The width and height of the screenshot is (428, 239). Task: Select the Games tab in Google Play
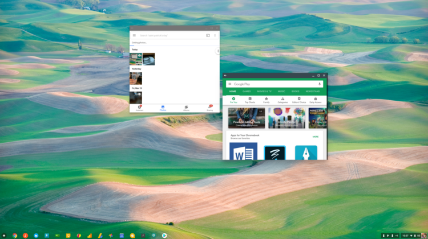[x=247, y=91]
